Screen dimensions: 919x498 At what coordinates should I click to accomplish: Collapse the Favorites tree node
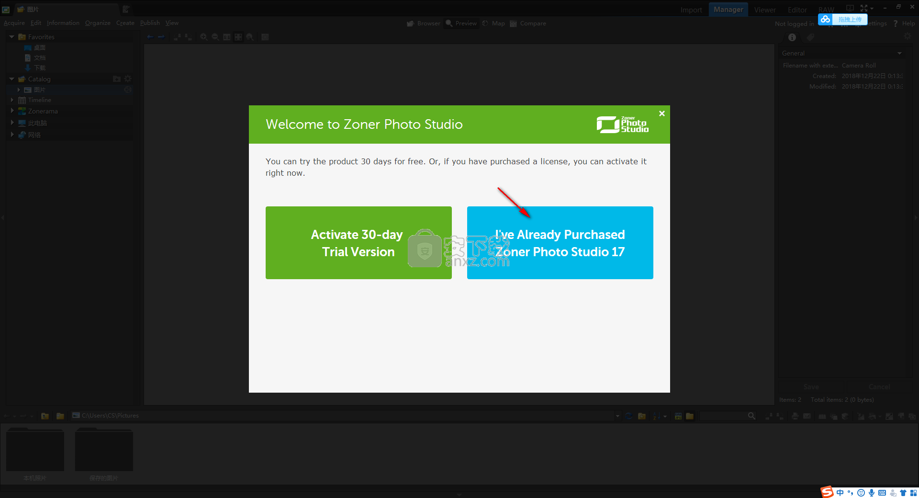point(11,37)
